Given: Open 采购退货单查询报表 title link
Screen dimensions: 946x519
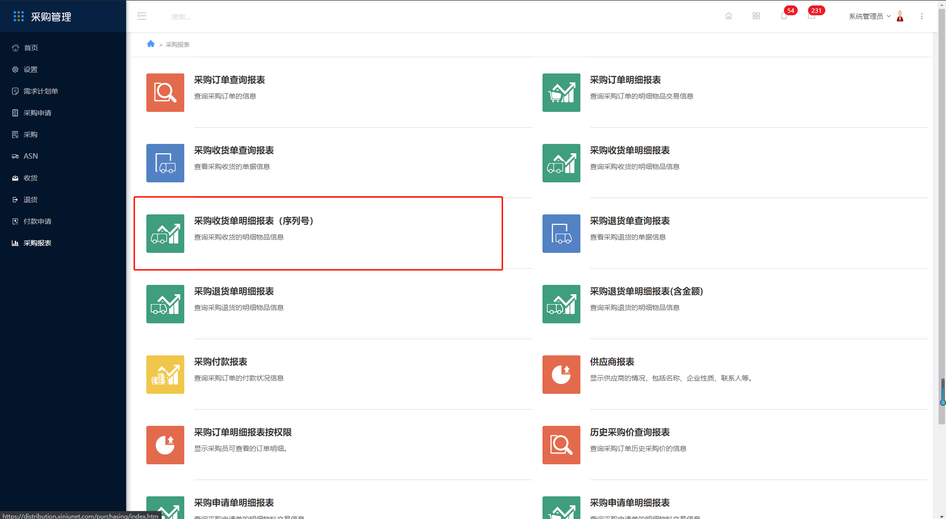Looking at the screenshot, I should 630,221.
